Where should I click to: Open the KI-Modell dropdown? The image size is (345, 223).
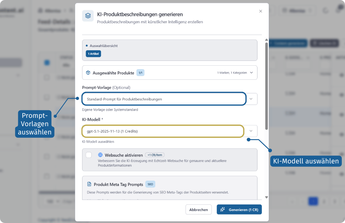pos(251,131)
